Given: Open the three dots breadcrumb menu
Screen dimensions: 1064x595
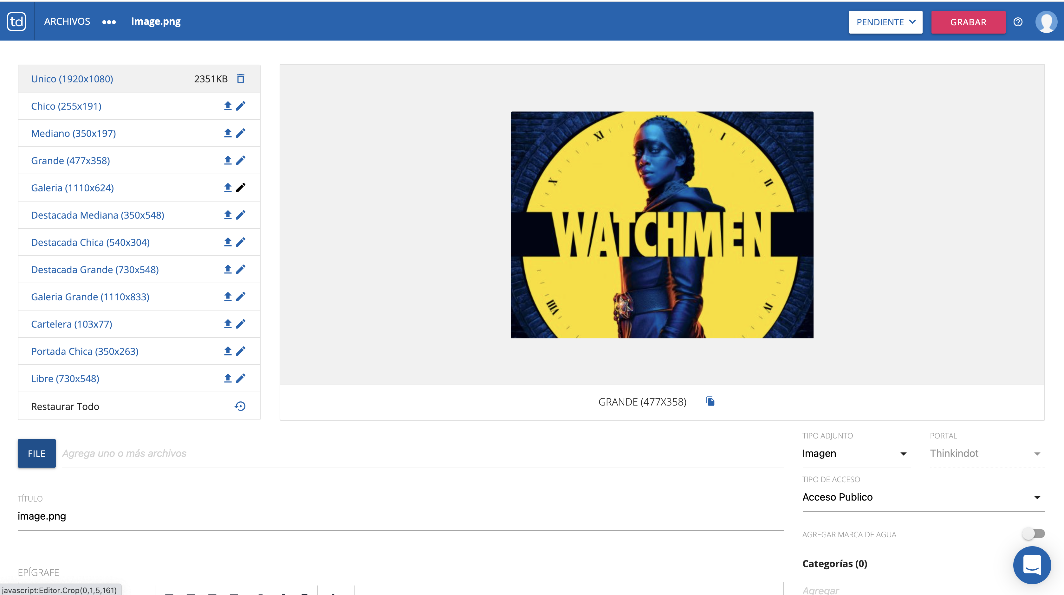Looking at the screenshot, I should 109,22.
